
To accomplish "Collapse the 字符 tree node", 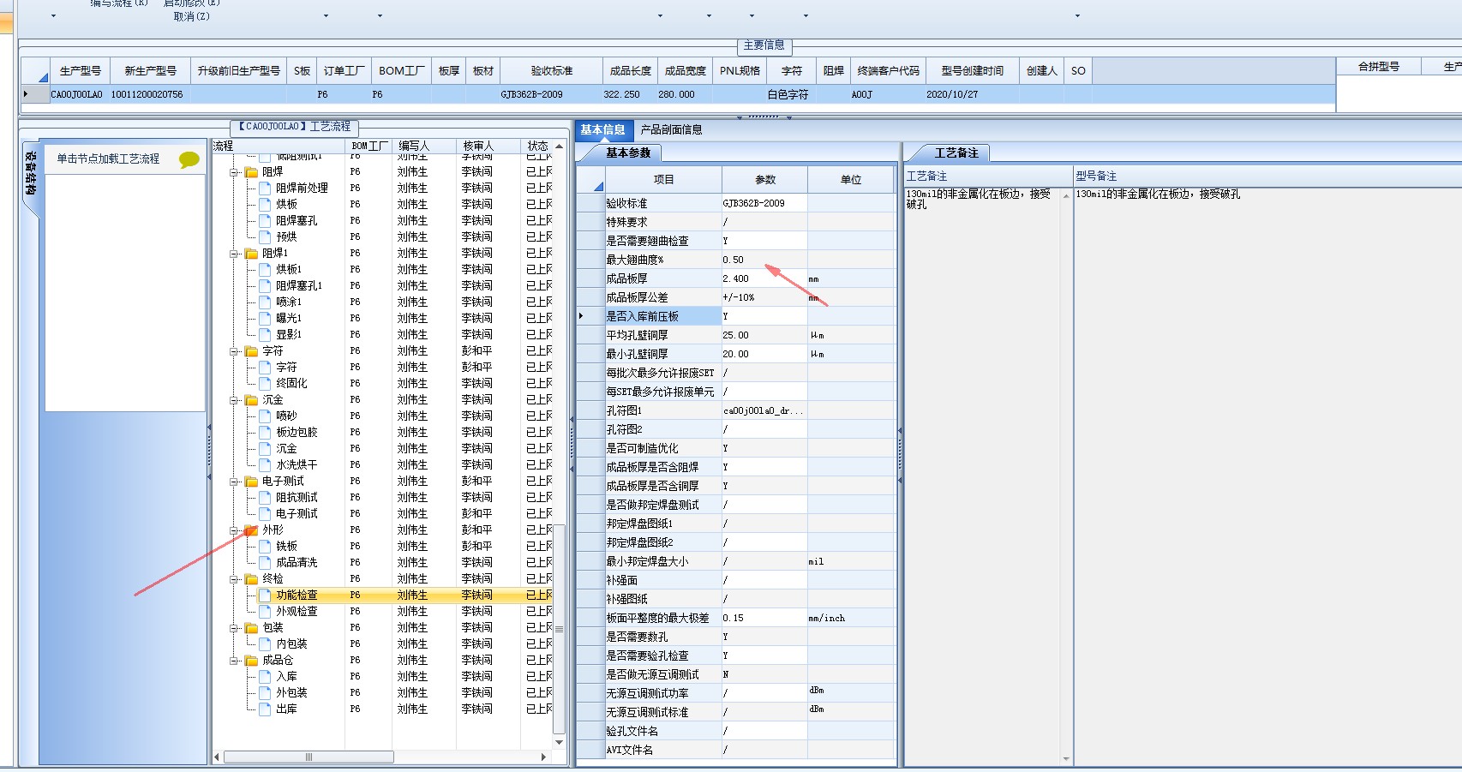I will tap(234, 351).
